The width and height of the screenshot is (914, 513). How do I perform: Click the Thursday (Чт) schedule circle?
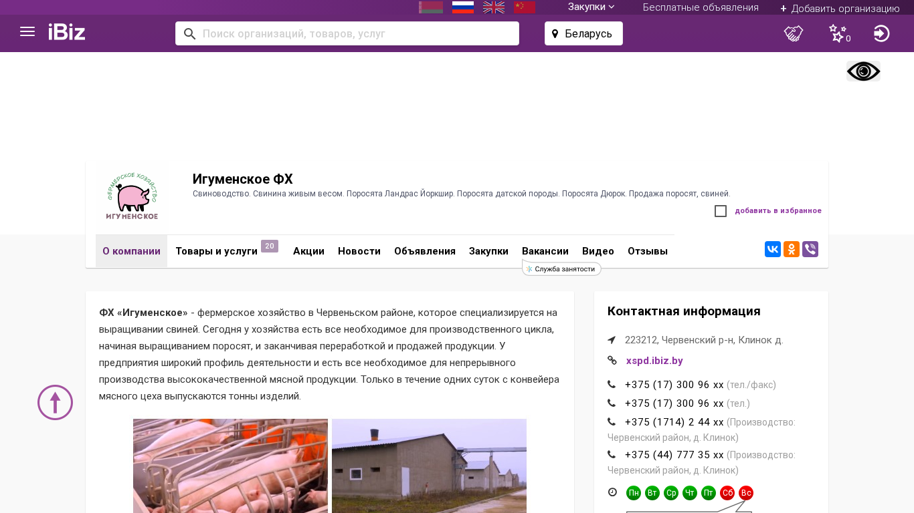[x=690, y=493]
